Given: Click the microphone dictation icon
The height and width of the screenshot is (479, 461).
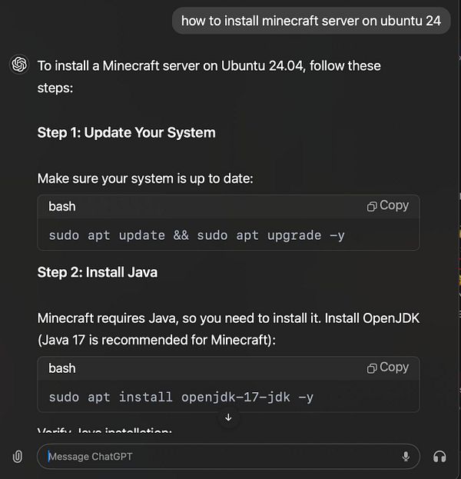Looking at the screenshot, I should [406, 457].
